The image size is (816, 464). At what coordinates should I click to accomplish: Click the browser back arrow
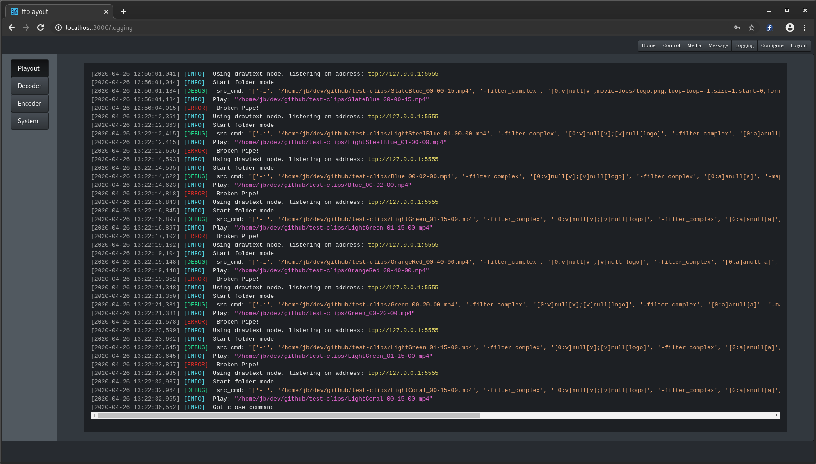pos(12,27)
